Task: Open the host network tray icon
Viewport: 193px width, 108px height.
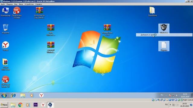Action: coord(174,105)
